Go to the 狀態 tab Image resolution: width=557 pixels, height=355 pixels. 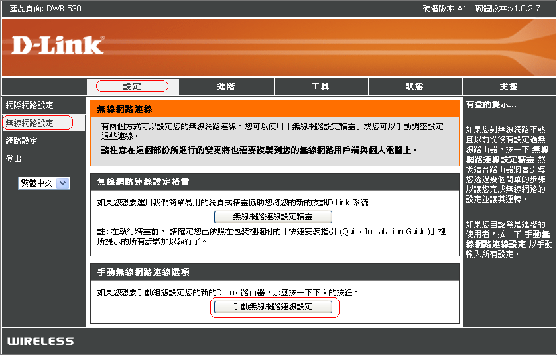pos(415,87)
